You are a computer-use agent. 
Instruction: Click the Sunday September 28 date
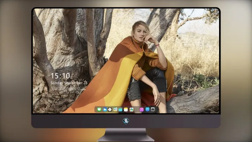pyautogui.click(x=69, y=83)
